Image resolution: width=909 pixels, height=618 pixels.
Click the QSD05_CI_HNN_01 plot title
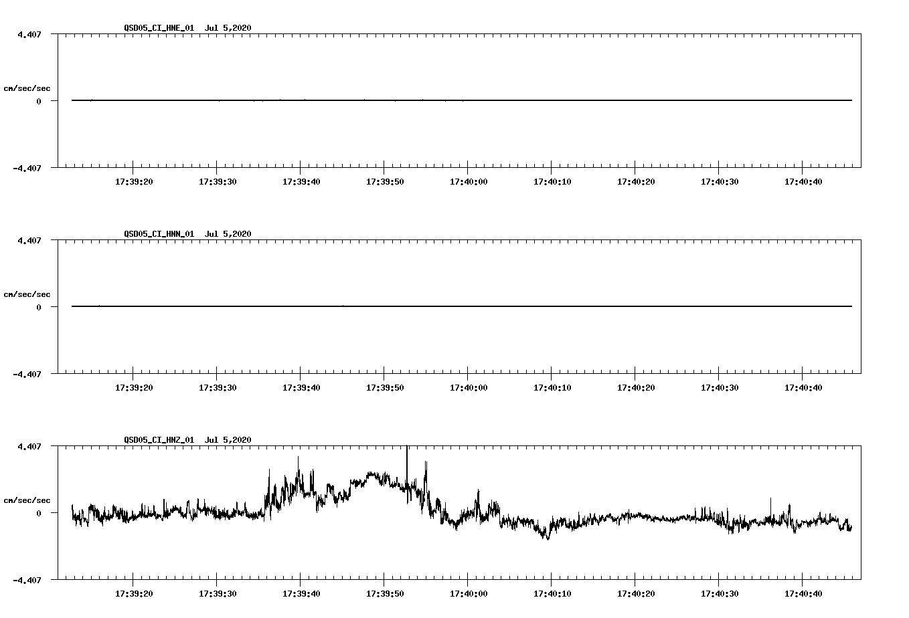tap(187, 233)
